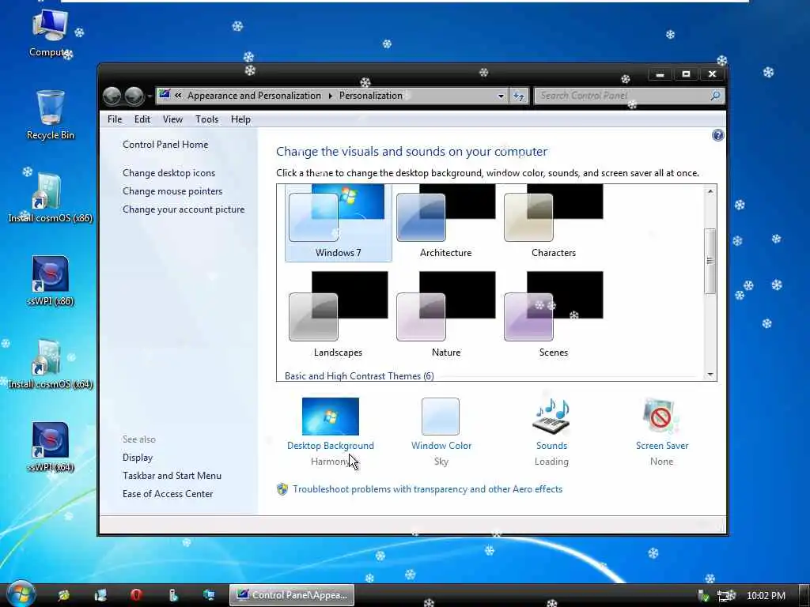Image resolution: width=810 pixels, height=607 pixels.
Task: Go to Control Panel Home
Action: pyautogui.click(x=165, y=145)
